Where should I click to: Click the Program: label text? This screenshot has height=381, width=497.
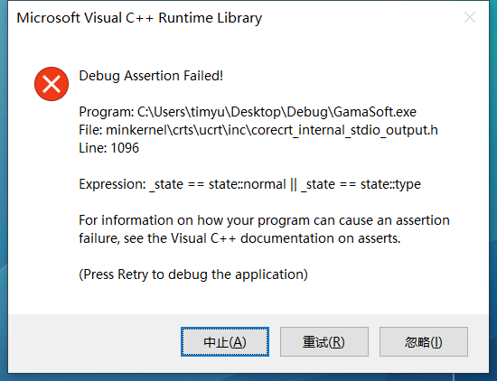point(107,112)
